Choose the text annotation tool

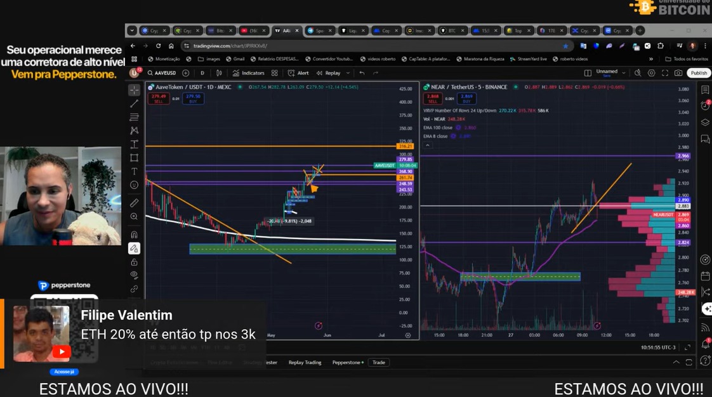click(134, 171)
